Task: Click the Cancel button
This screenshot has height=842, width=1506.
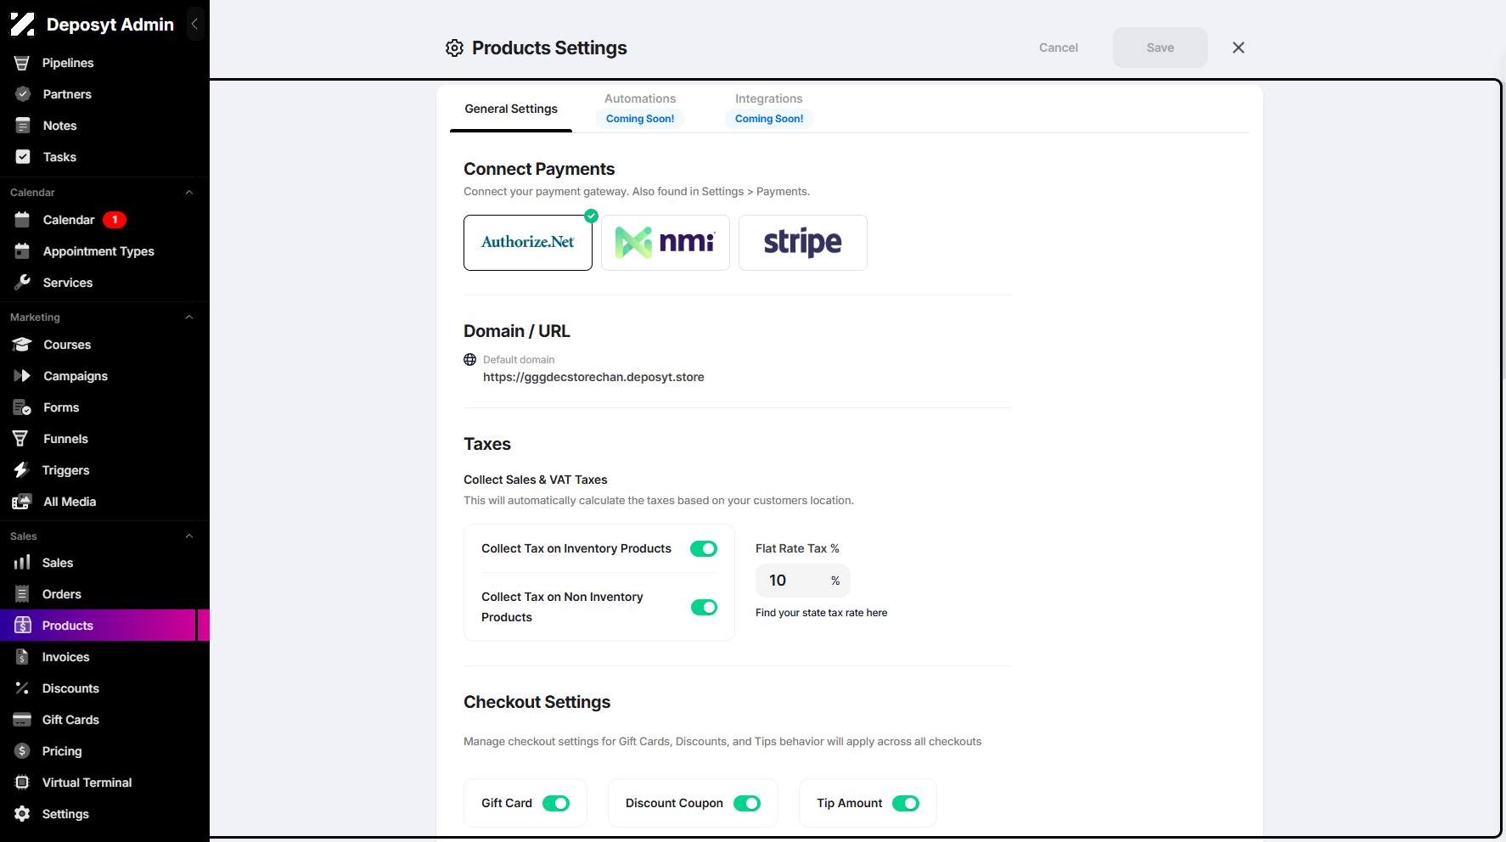Action: (x=1059, y=48)
